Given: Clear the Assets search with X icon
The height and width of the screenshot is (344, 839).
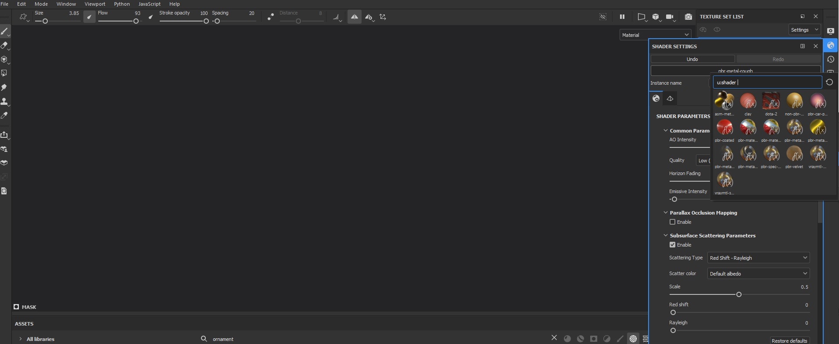Looking at the screenshot, I should click(554, 338).
